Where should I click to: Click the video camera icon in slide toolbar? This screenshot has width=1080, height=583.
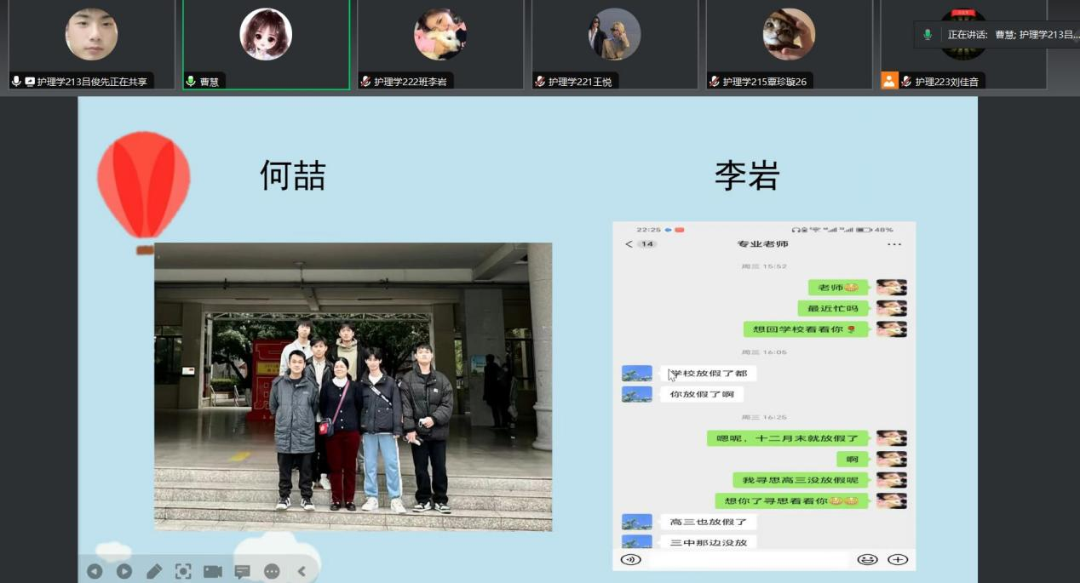coord(213,571)
